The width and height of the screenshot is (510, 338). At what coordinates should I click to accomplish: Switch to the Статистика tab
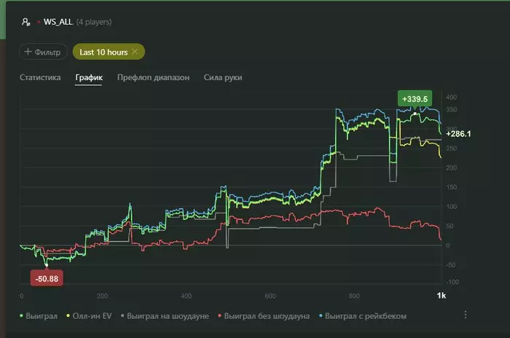pos(40,77)
